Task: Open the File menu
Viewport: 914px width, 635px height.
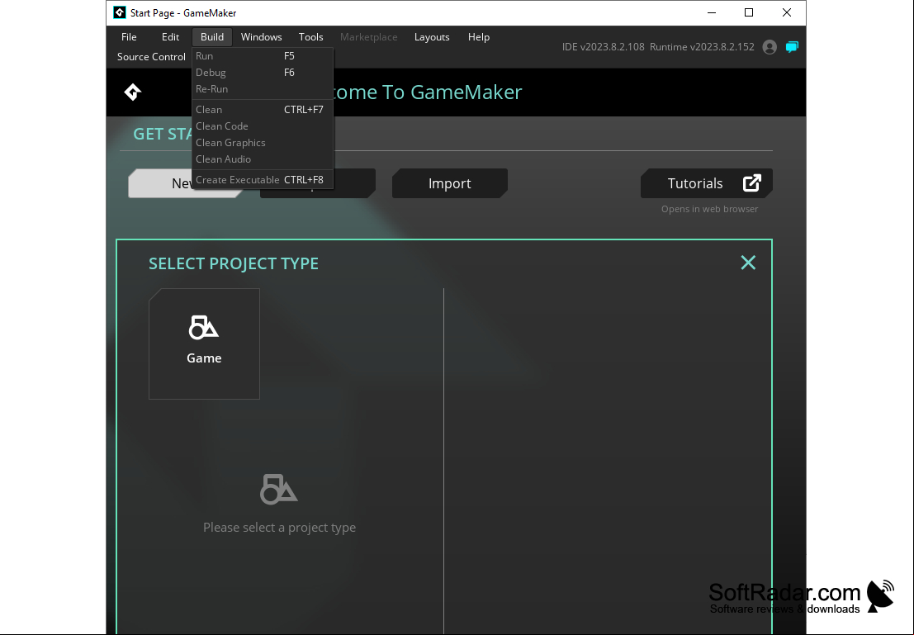Action: click(129, 36)
